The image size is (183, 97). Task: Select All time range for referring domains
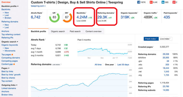point(98,65)
